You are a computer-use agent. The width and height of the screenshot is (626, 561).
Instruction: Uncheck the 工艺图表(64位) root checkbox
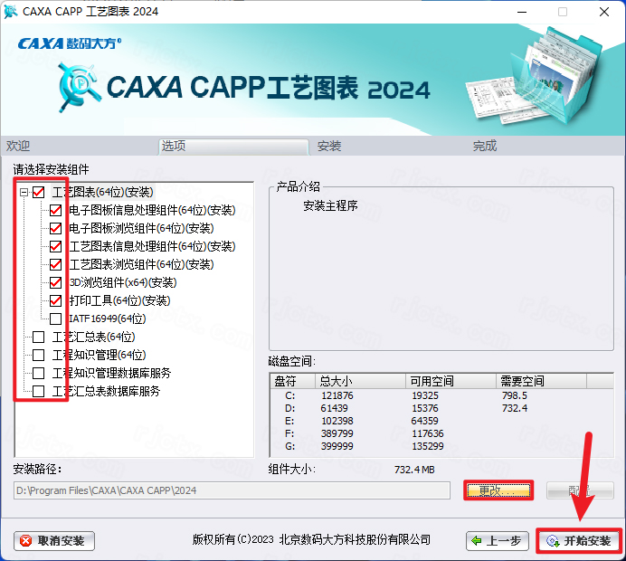pyautogui.click(x=39, y=192)
